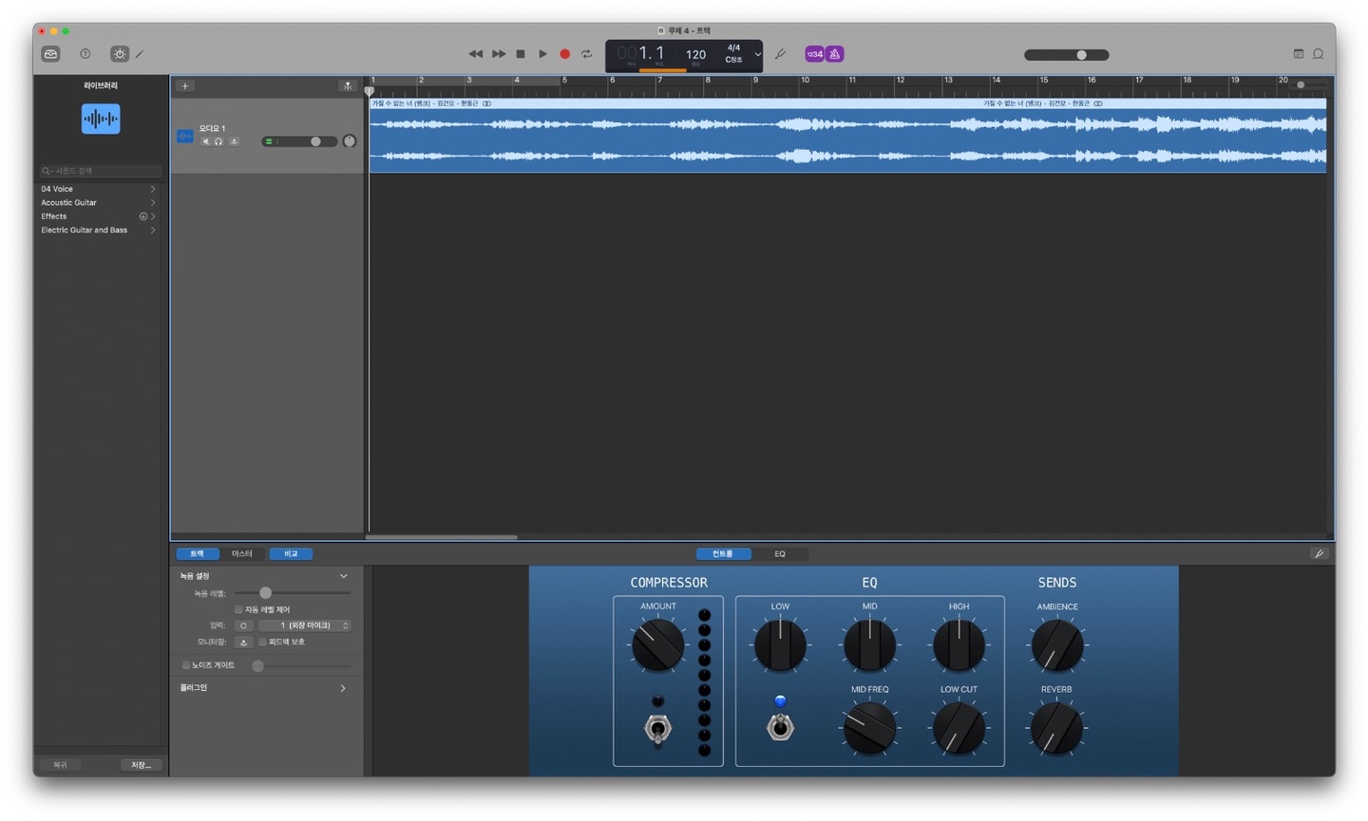Click the Library button in the toolbar
Viewport: 1368px width, 821px height.
click(x=51, y=54)
